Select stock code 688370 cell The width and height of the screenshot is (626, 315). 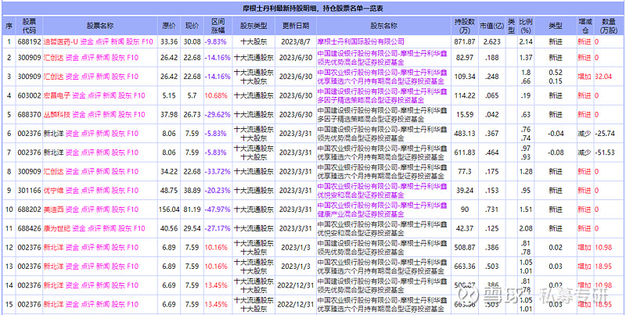point(29,114)
